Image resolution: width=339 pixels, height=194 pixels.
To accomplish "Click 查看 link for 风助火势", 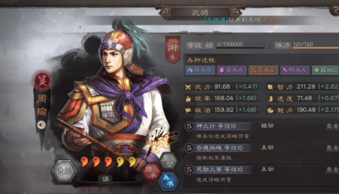I will click(332, 169).
